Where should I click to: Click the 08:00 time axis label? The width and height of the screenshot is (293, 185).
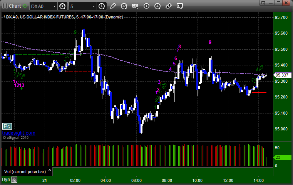[x=167, y=180]
